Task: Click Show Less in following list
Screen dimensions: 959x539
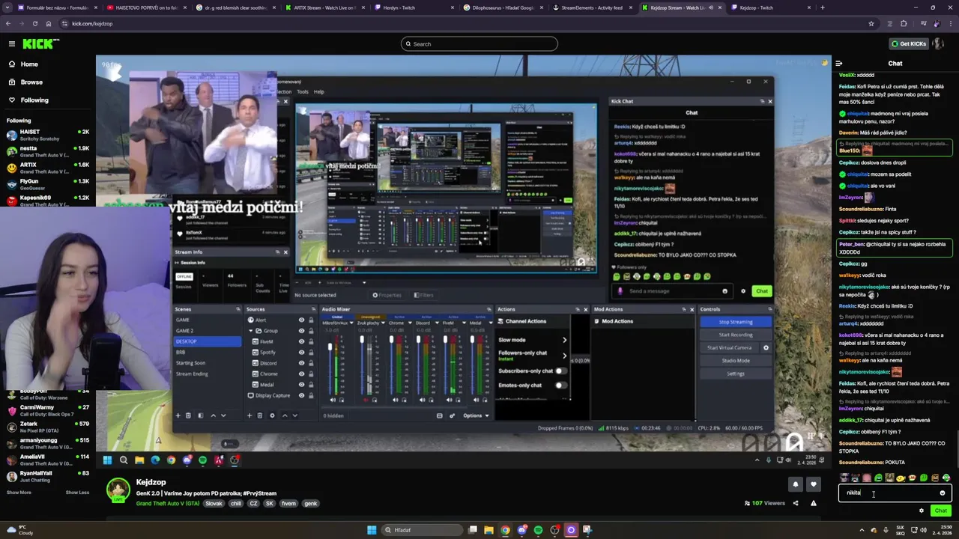Action: pyautogui.click(x=77, y=493)
